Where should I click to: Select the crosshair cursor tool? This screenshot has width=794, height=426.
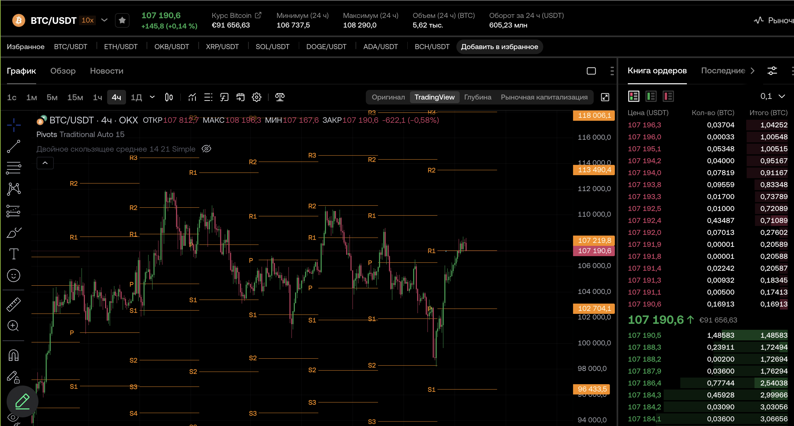pyautogui.click(x=14, y=125)
